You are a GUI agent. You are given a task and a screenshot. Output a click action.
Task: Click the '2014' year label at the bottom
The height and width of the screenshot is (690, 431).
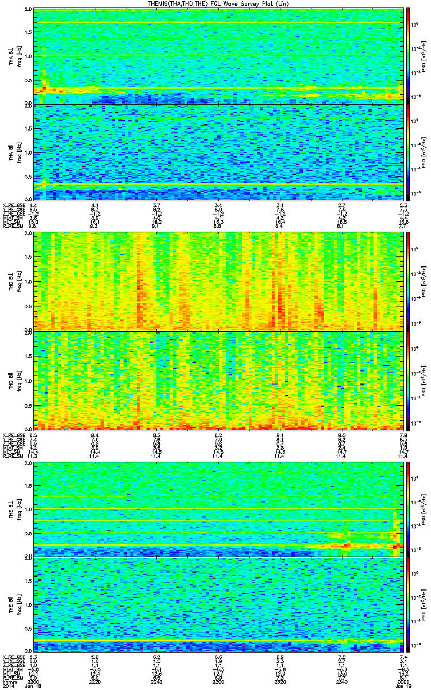(x=7, y=685)
